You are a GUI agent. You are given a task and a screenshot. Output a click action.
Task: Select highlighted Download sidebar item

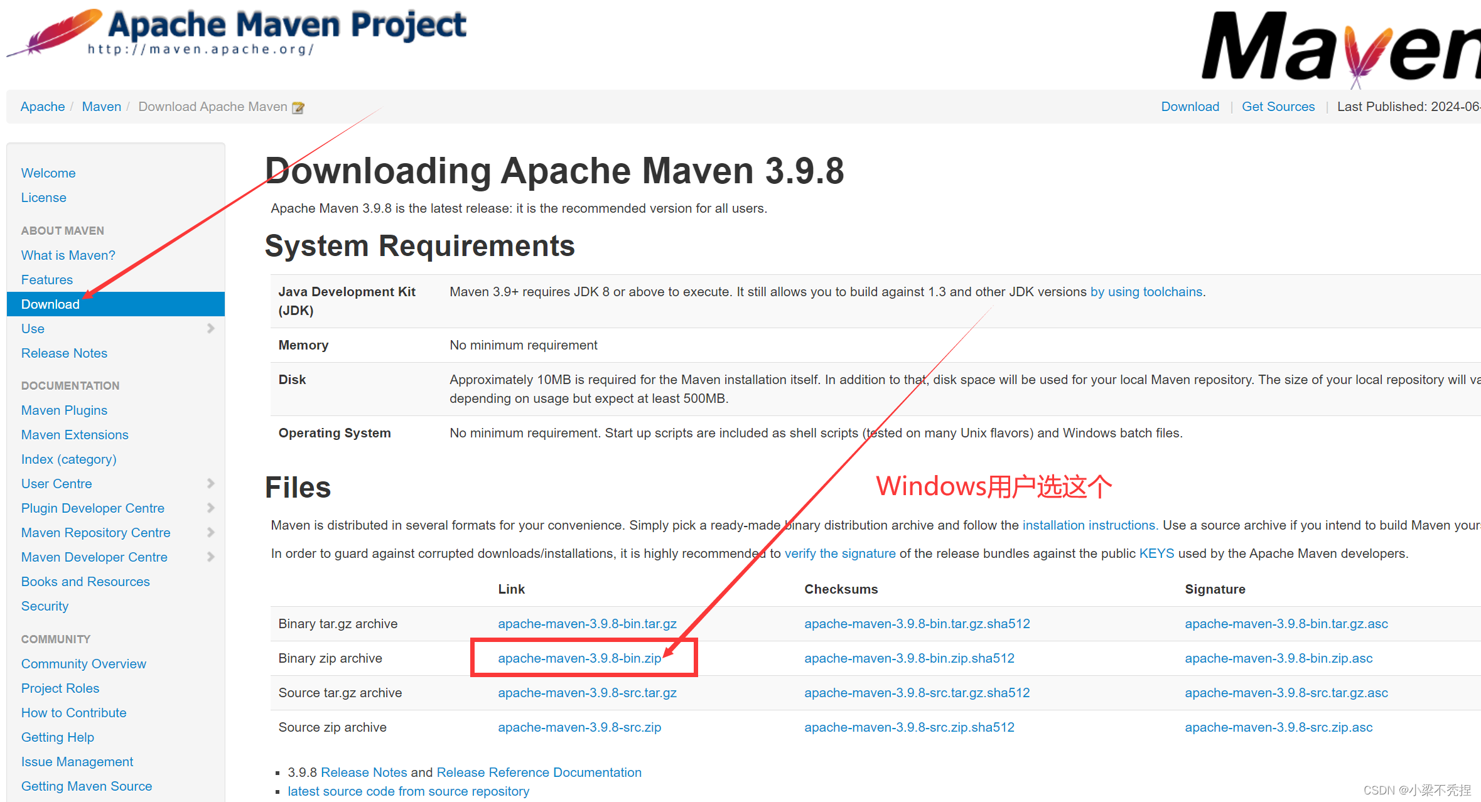tap(116, 304)
